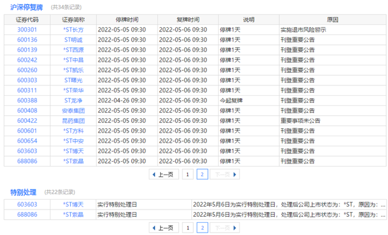Click the 共22条记录 record count text
This screenshot has width=388, height=235.
click(59, 192)
